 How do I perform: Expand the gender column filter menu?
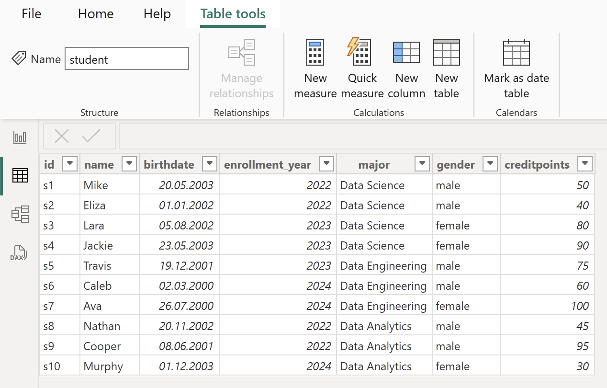pyautogui.click(x=490, y=164)
